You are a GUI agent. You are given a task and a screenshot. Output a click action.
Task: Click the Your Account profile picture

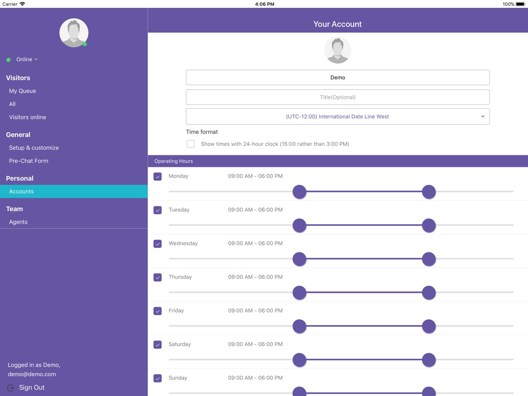coord(338,50)
